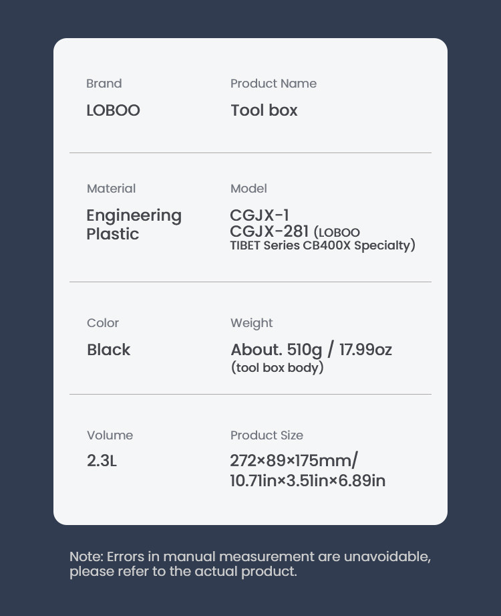
Task: Select the 272×89×175mm dimension text
Action: (x=293, y=461)
